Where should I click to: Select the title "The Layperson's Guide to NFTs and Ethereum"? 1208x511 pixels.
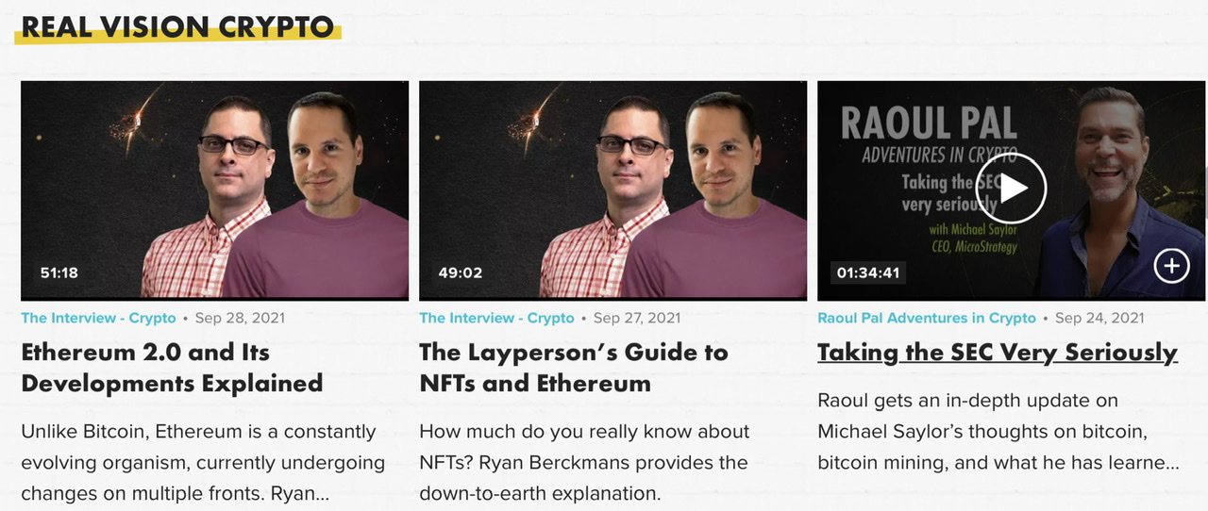pos(573,368)
